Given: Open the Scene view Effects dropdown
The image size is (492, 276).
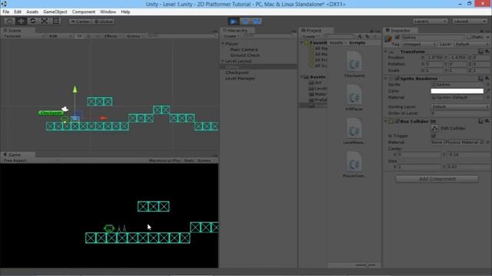Looking at the screenshot, I should (112, 36).
